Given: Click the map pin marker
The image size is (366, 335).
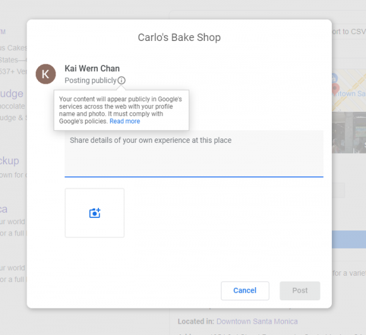Looking at the screenshot, I should click(336, 89).
